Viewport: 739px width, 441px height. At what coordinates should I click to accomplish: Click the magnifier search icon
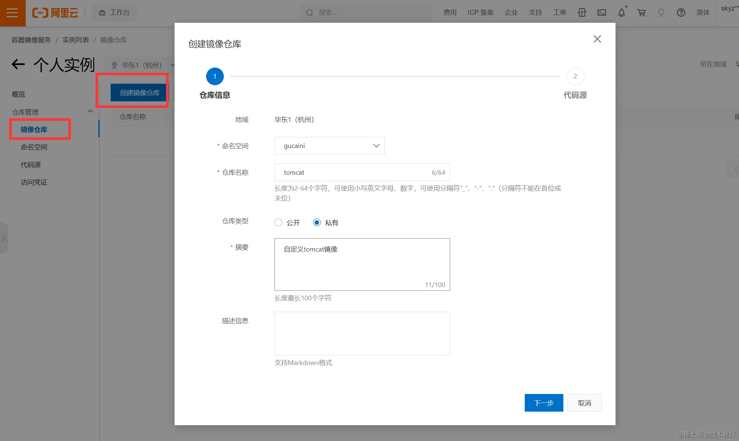coord(309,13)
